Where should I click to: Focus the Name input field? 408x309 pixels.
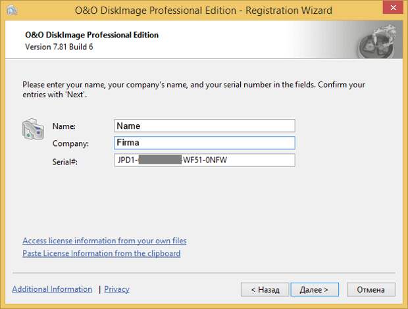click(x=205, y=126)
